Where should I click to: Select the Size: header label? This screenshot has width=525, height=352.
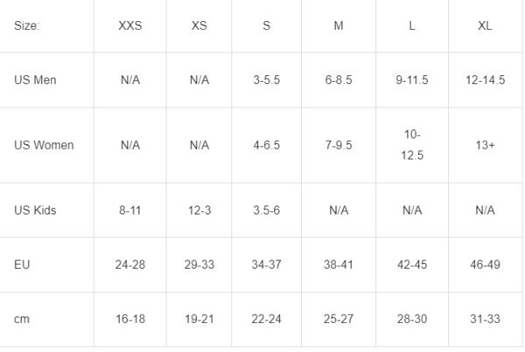pos(27,25)
